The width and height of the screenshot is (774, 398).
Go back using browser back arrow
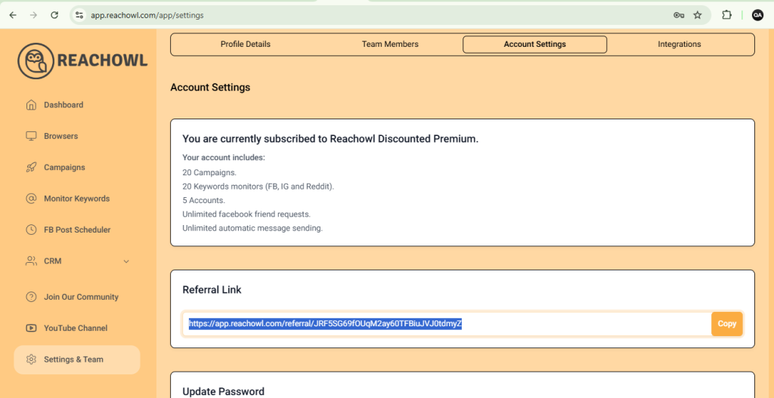(13, 15)
